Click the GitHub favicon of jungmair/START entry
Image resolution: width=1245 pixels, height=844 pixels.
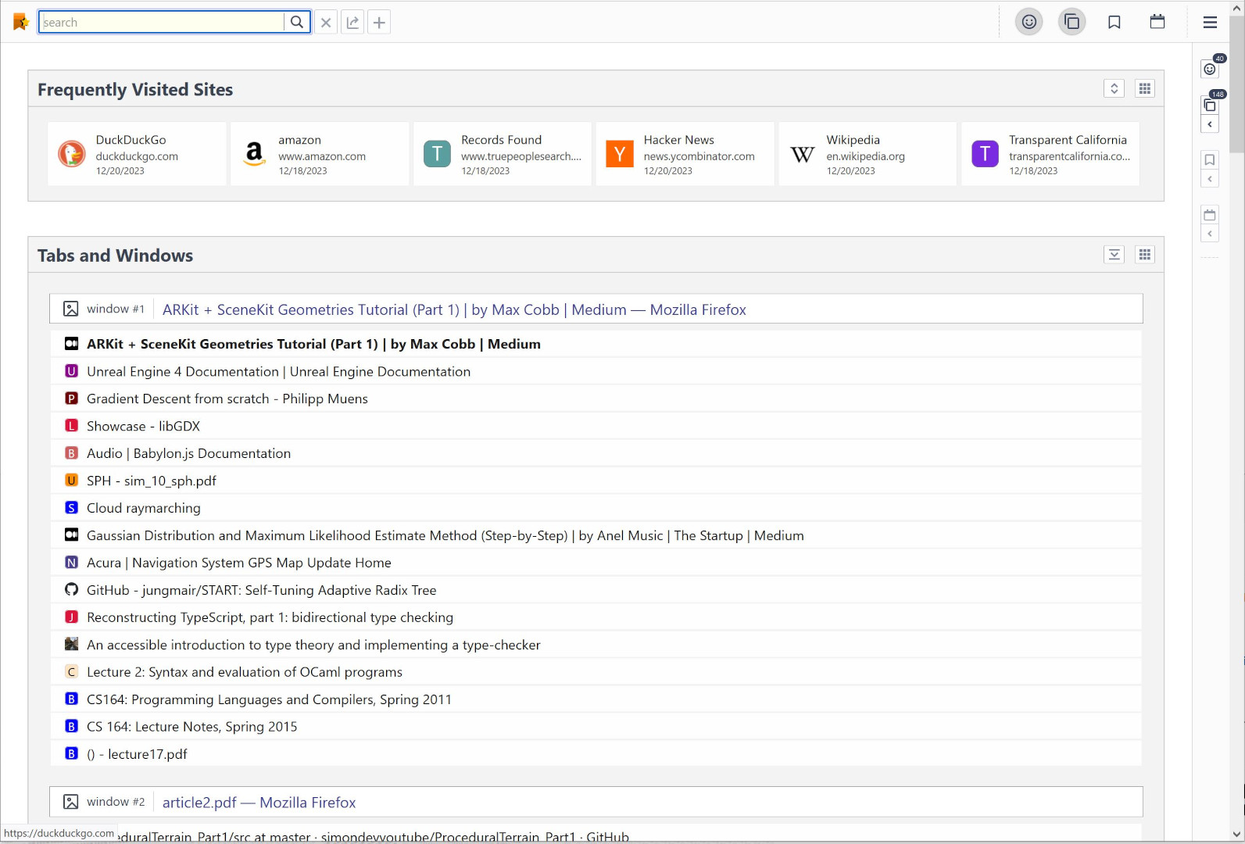(71, 589)
